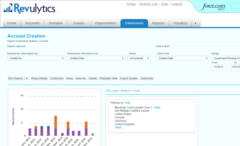
Task: Switch to the Accounts tab
Action: tap(32, 23)
